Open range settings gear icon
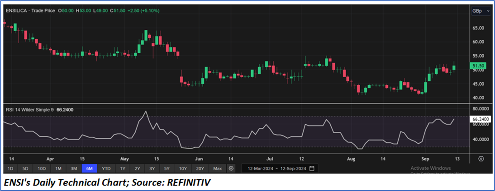Image resolution: width=495 pixels, height=191 pixels. [x=231, y=168]
